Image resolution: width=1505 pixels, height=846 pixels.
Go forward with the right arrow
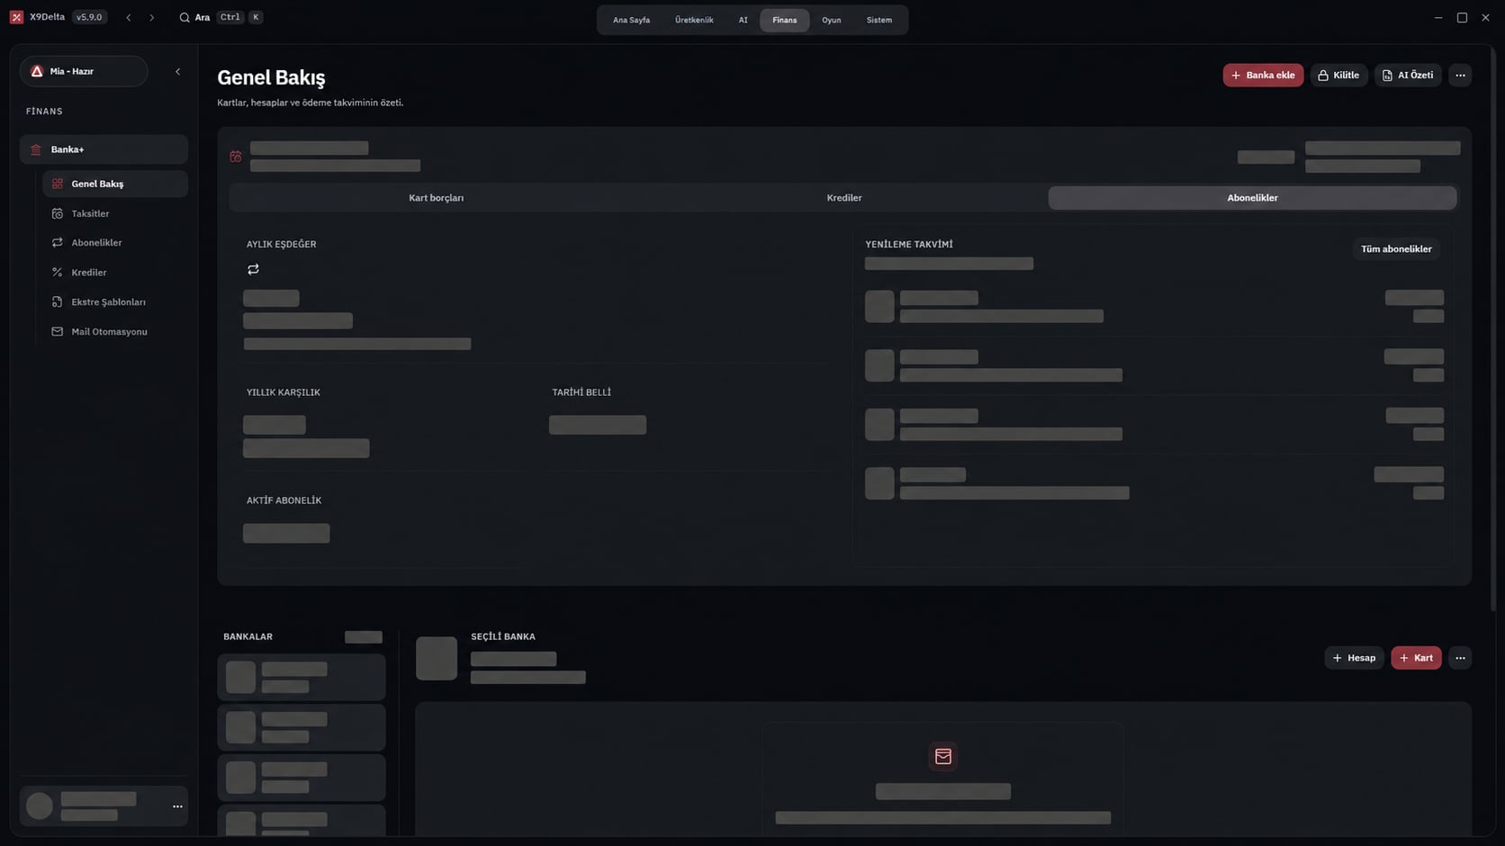(151, 17)
